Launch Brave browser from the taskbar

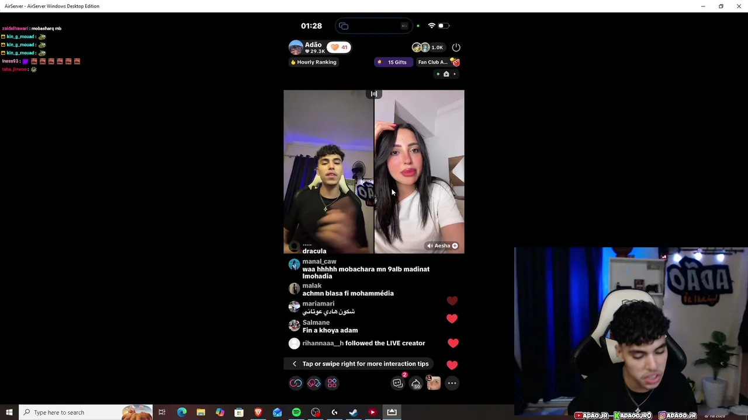(x=258, y=412)
